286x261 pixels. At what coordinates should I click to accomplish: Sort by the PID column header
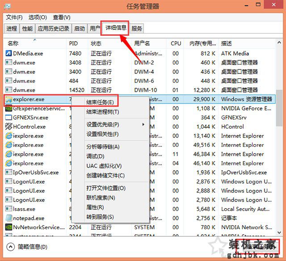[77, 43]
